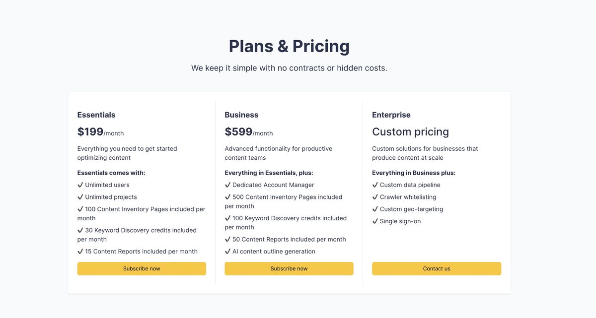
Task: Click the checkmark beside Dedicated Account Manager
Action: (x=227, y=185)
